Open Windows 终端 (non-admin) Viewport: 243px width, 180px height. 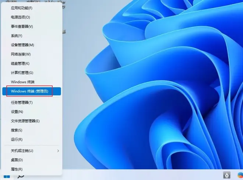click(x=32, y=82)
